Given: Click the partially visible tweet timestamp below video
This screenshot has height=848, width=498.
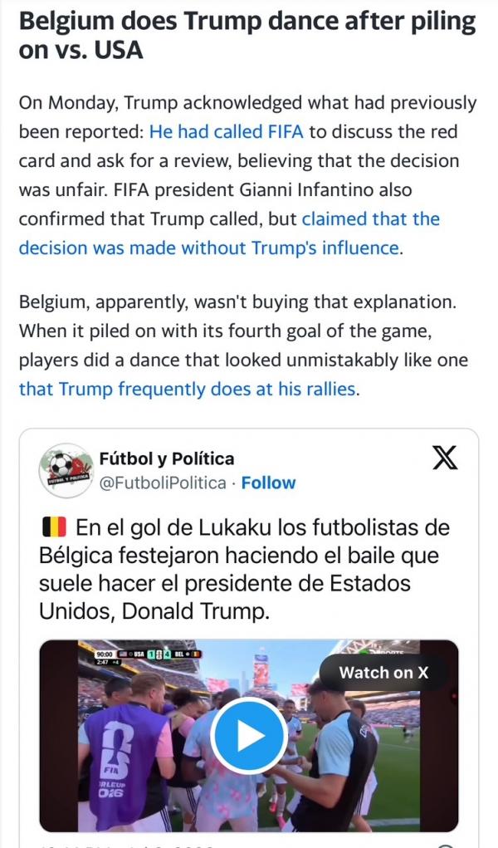Looking at the screenshot, I should [108, 845].
